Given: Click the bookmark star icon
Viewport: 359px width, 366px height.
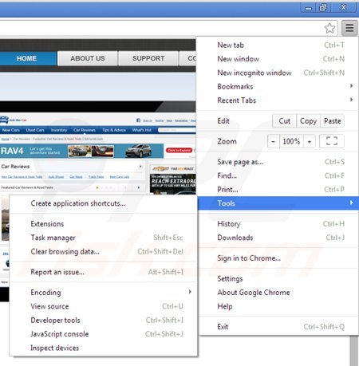Looking at the screenshot, I should pos(329,28).
